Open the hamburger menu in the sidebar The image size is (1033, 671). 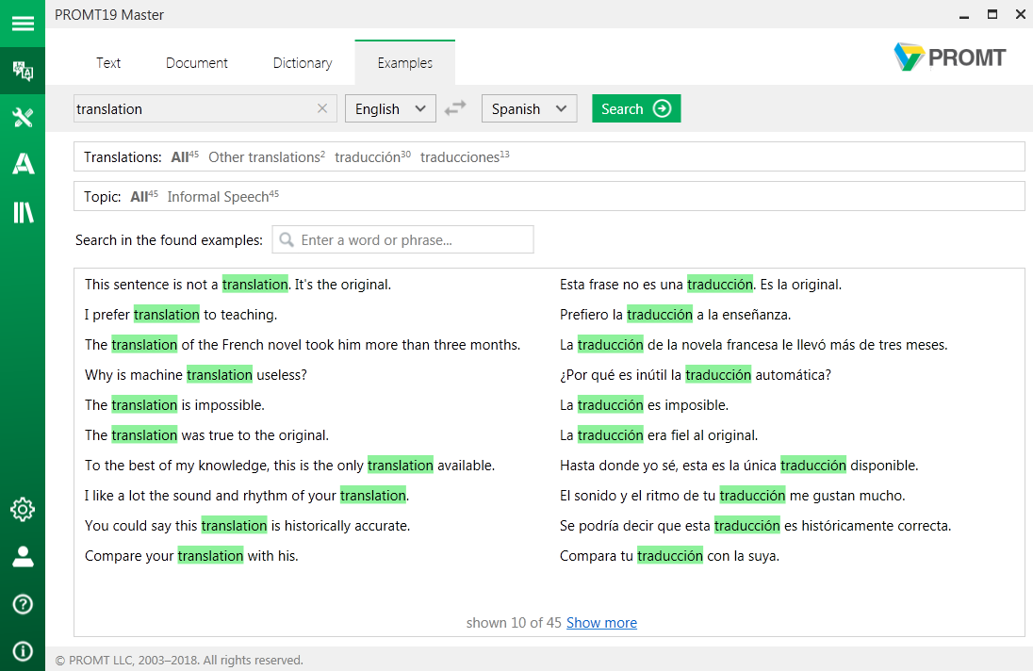click(23, 24)
